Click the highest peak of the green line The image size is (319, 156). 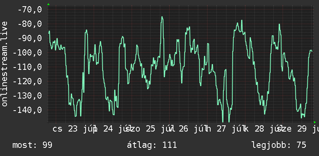pyautogui.click(x=162, y=17)
